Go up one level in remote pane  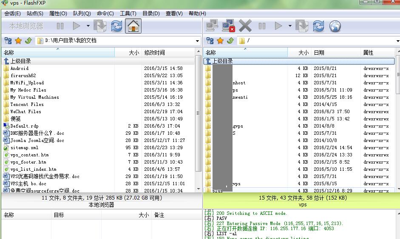(x=230, y=41)
